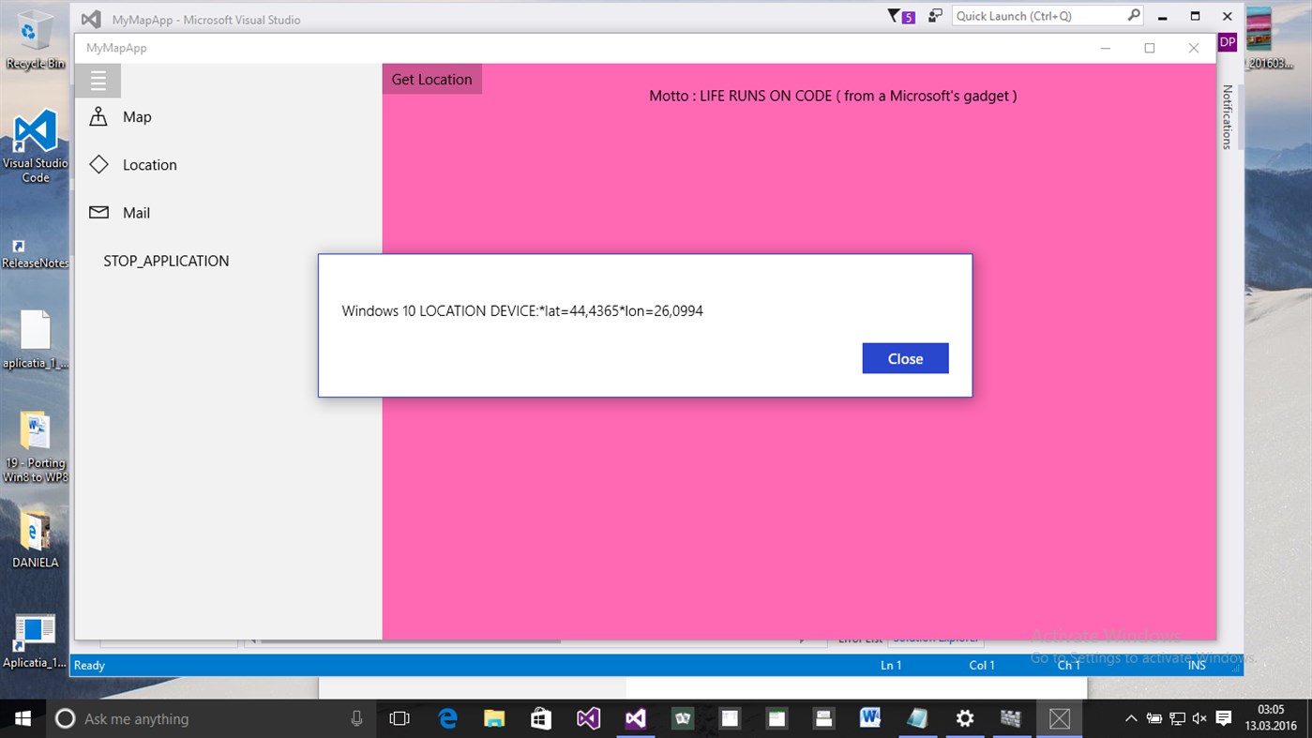
Task: Toggle insert mode via INS indicator
Action: pyautogui.click(x=1196, y=665)
